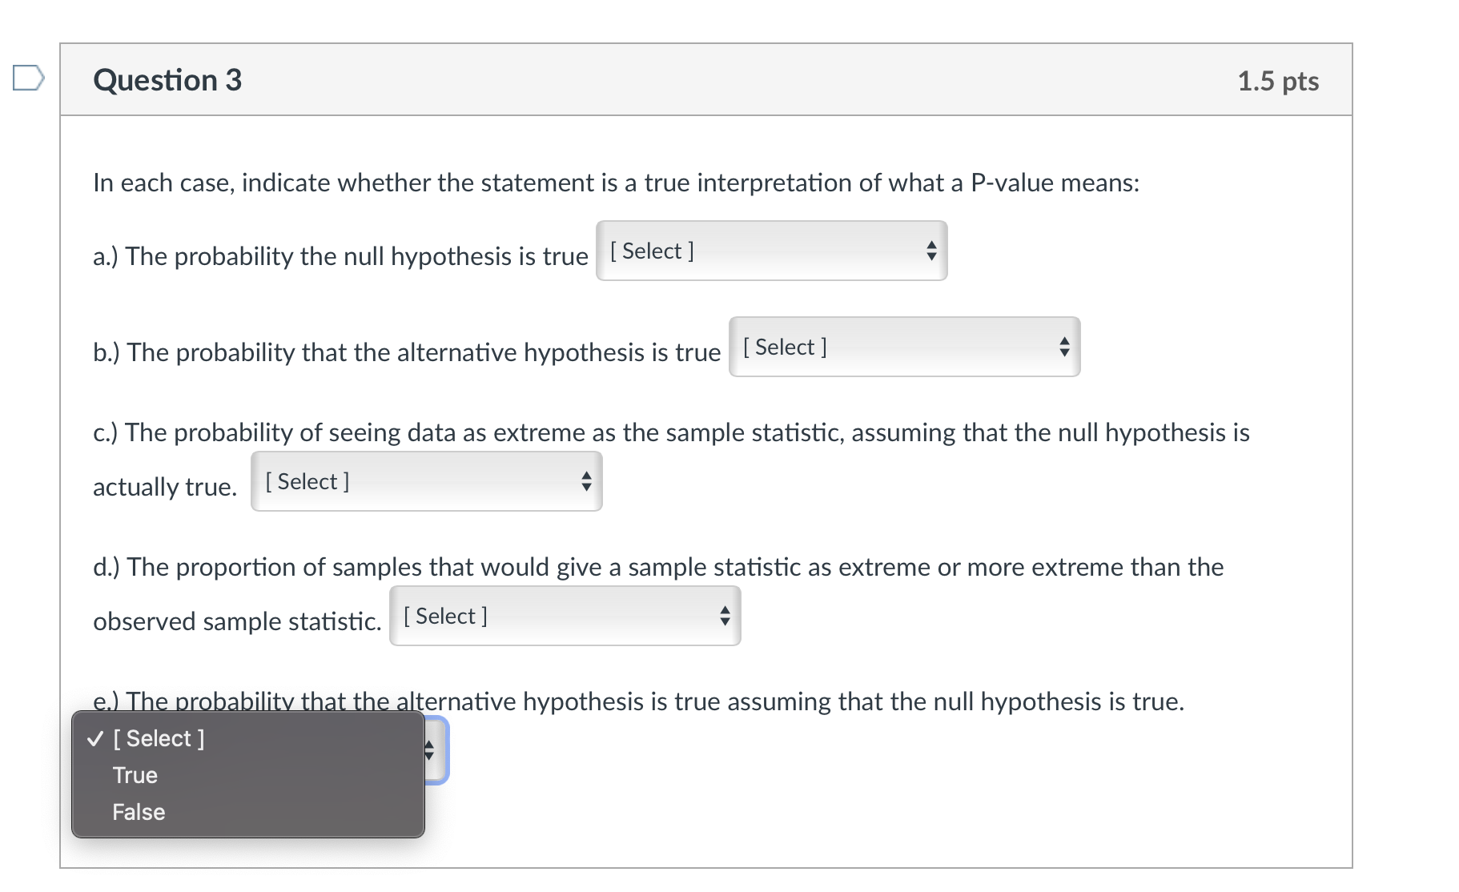Open the dropdown for statement b

pos(903,347)
